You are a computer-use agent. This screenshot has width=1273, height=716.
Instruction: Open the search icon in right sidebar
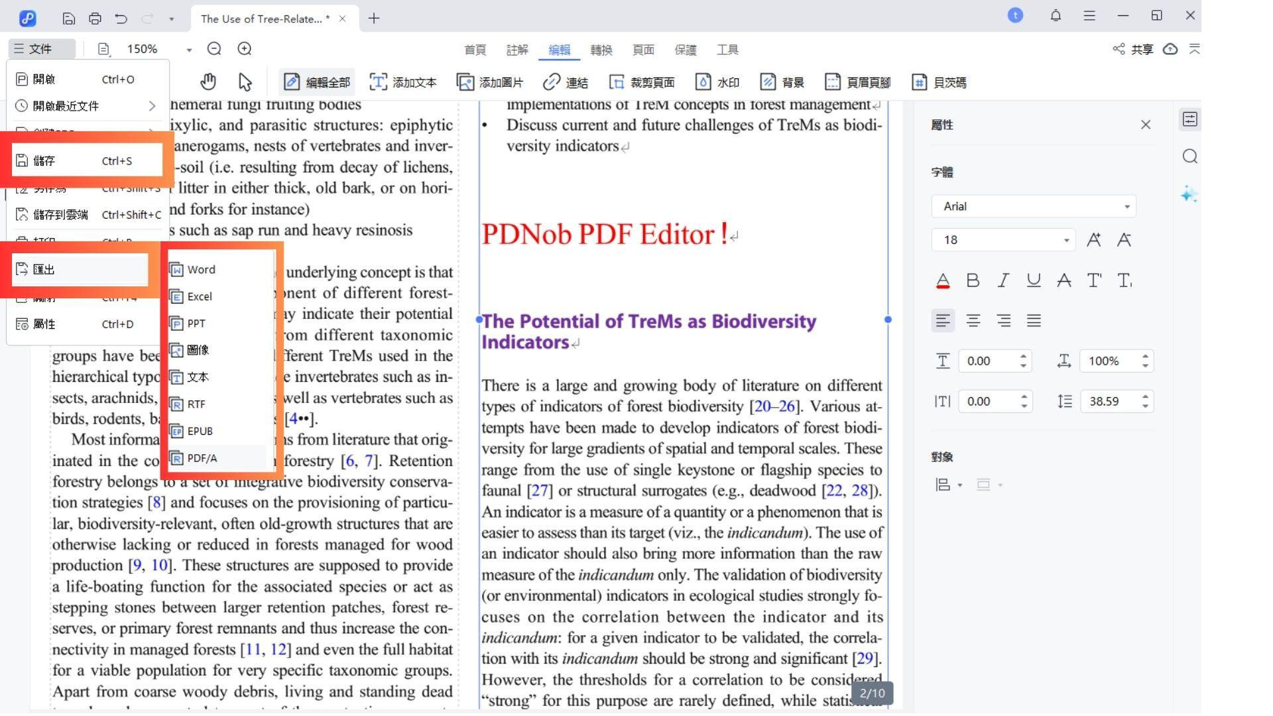coord(1190,156)
